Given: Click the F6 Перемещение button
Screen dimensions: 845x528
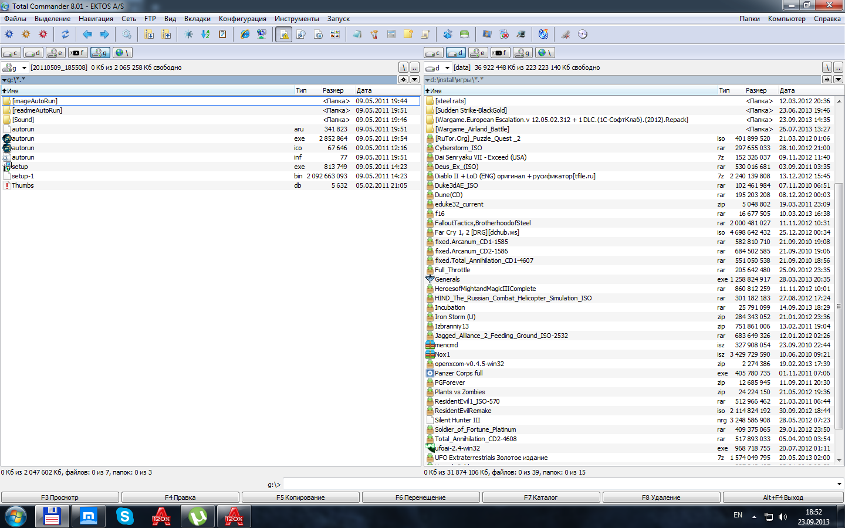Looking at the screenshot, I should 421,497.
